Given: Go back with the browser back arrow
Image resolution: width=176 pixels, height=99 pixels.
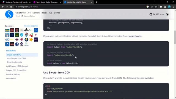Looking at the screenshot, I should pyautogui.click(x=3, y=7).
